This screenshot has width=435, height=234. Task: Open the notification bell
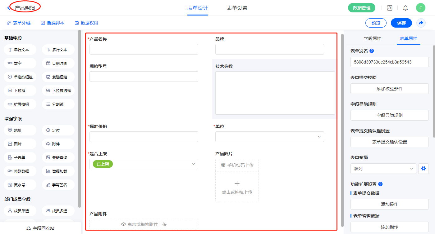point(405,8)
